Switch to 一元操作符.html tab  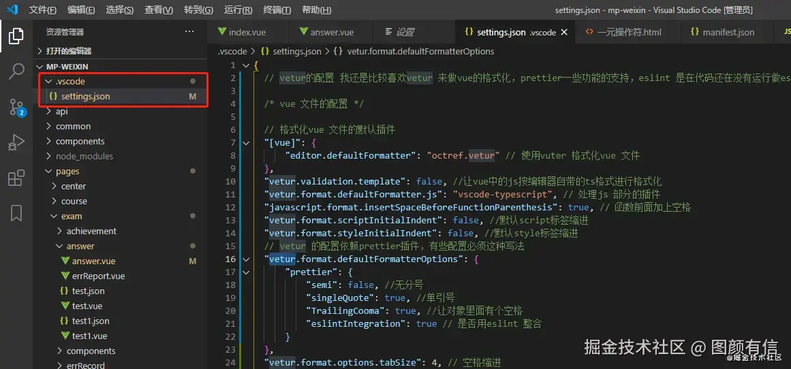point(629,32)
